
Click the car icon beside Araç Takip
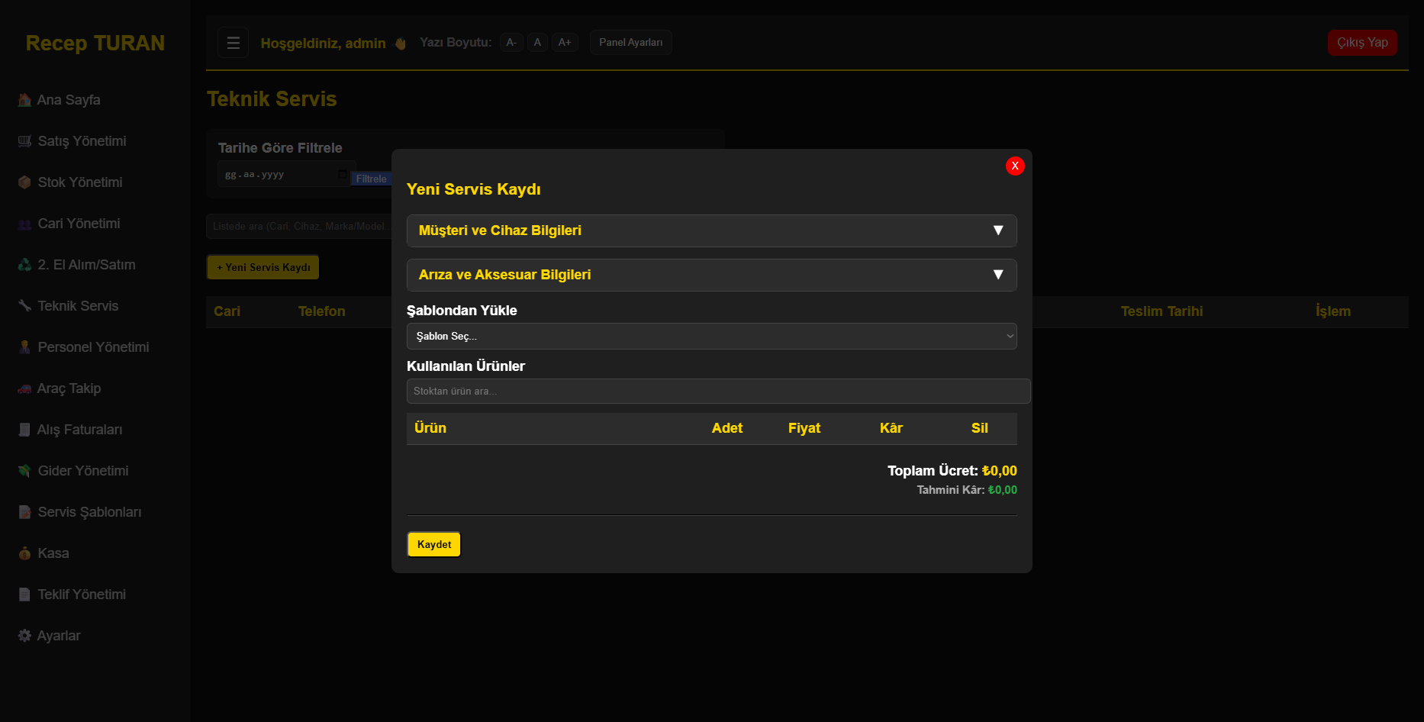[x=24, y=388]
